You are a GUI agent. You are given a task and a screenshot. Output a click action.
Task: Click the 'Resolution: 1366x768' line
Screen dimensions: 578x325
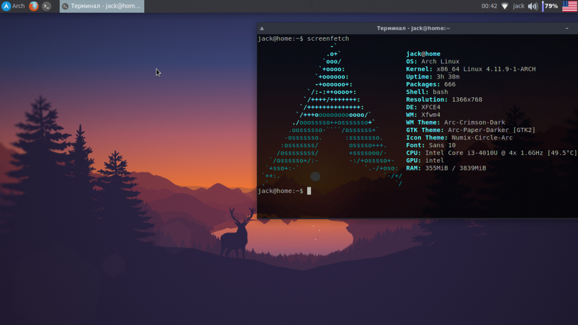(444, 100)
